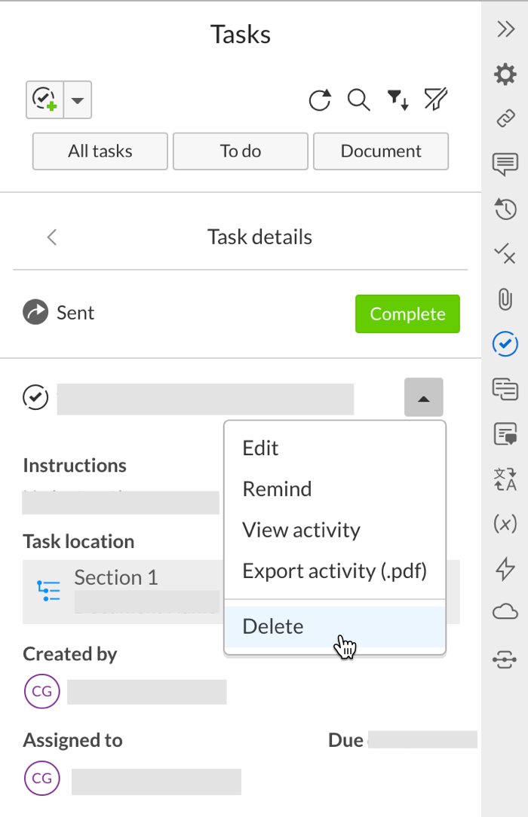Search within tasks
Viewport: 528px width, 817px height.
pyautogui.click(x=358, y=100)
